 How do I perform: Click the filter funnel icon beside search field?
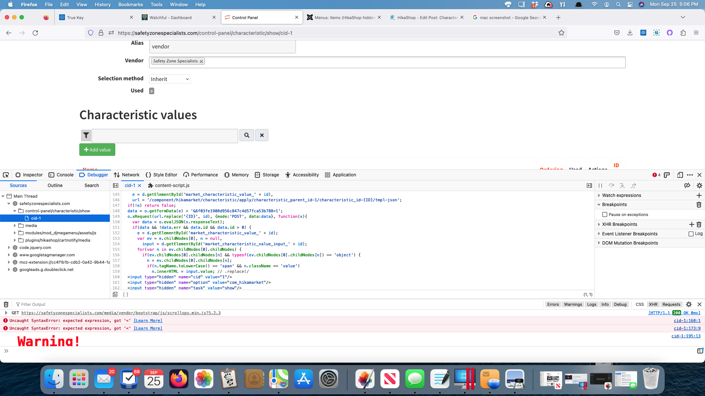tap(86, 135)
